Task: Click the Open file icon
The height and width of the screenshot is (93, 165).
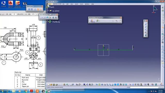Action: (x=51, y=84)
